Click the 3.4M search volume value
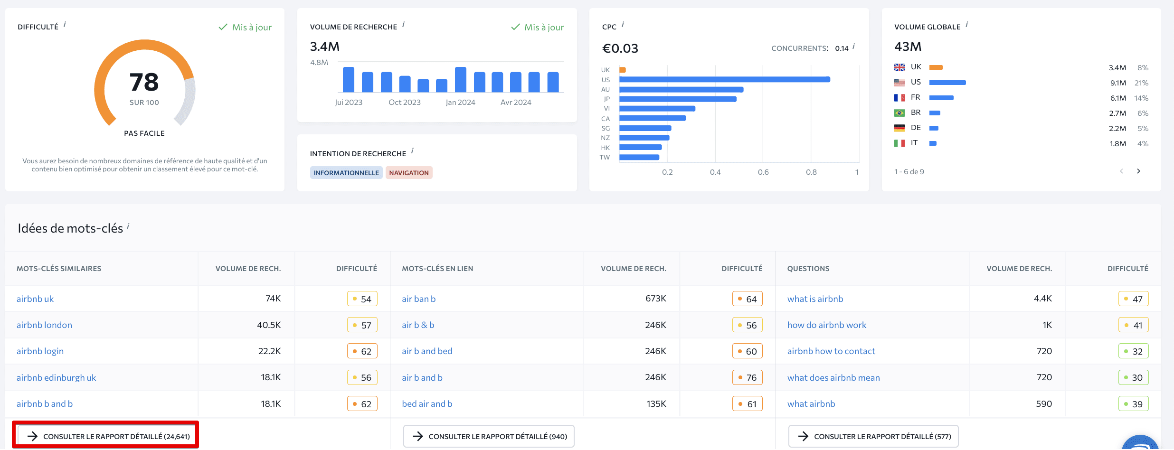1174x450 pixels. tap(325, 47)
